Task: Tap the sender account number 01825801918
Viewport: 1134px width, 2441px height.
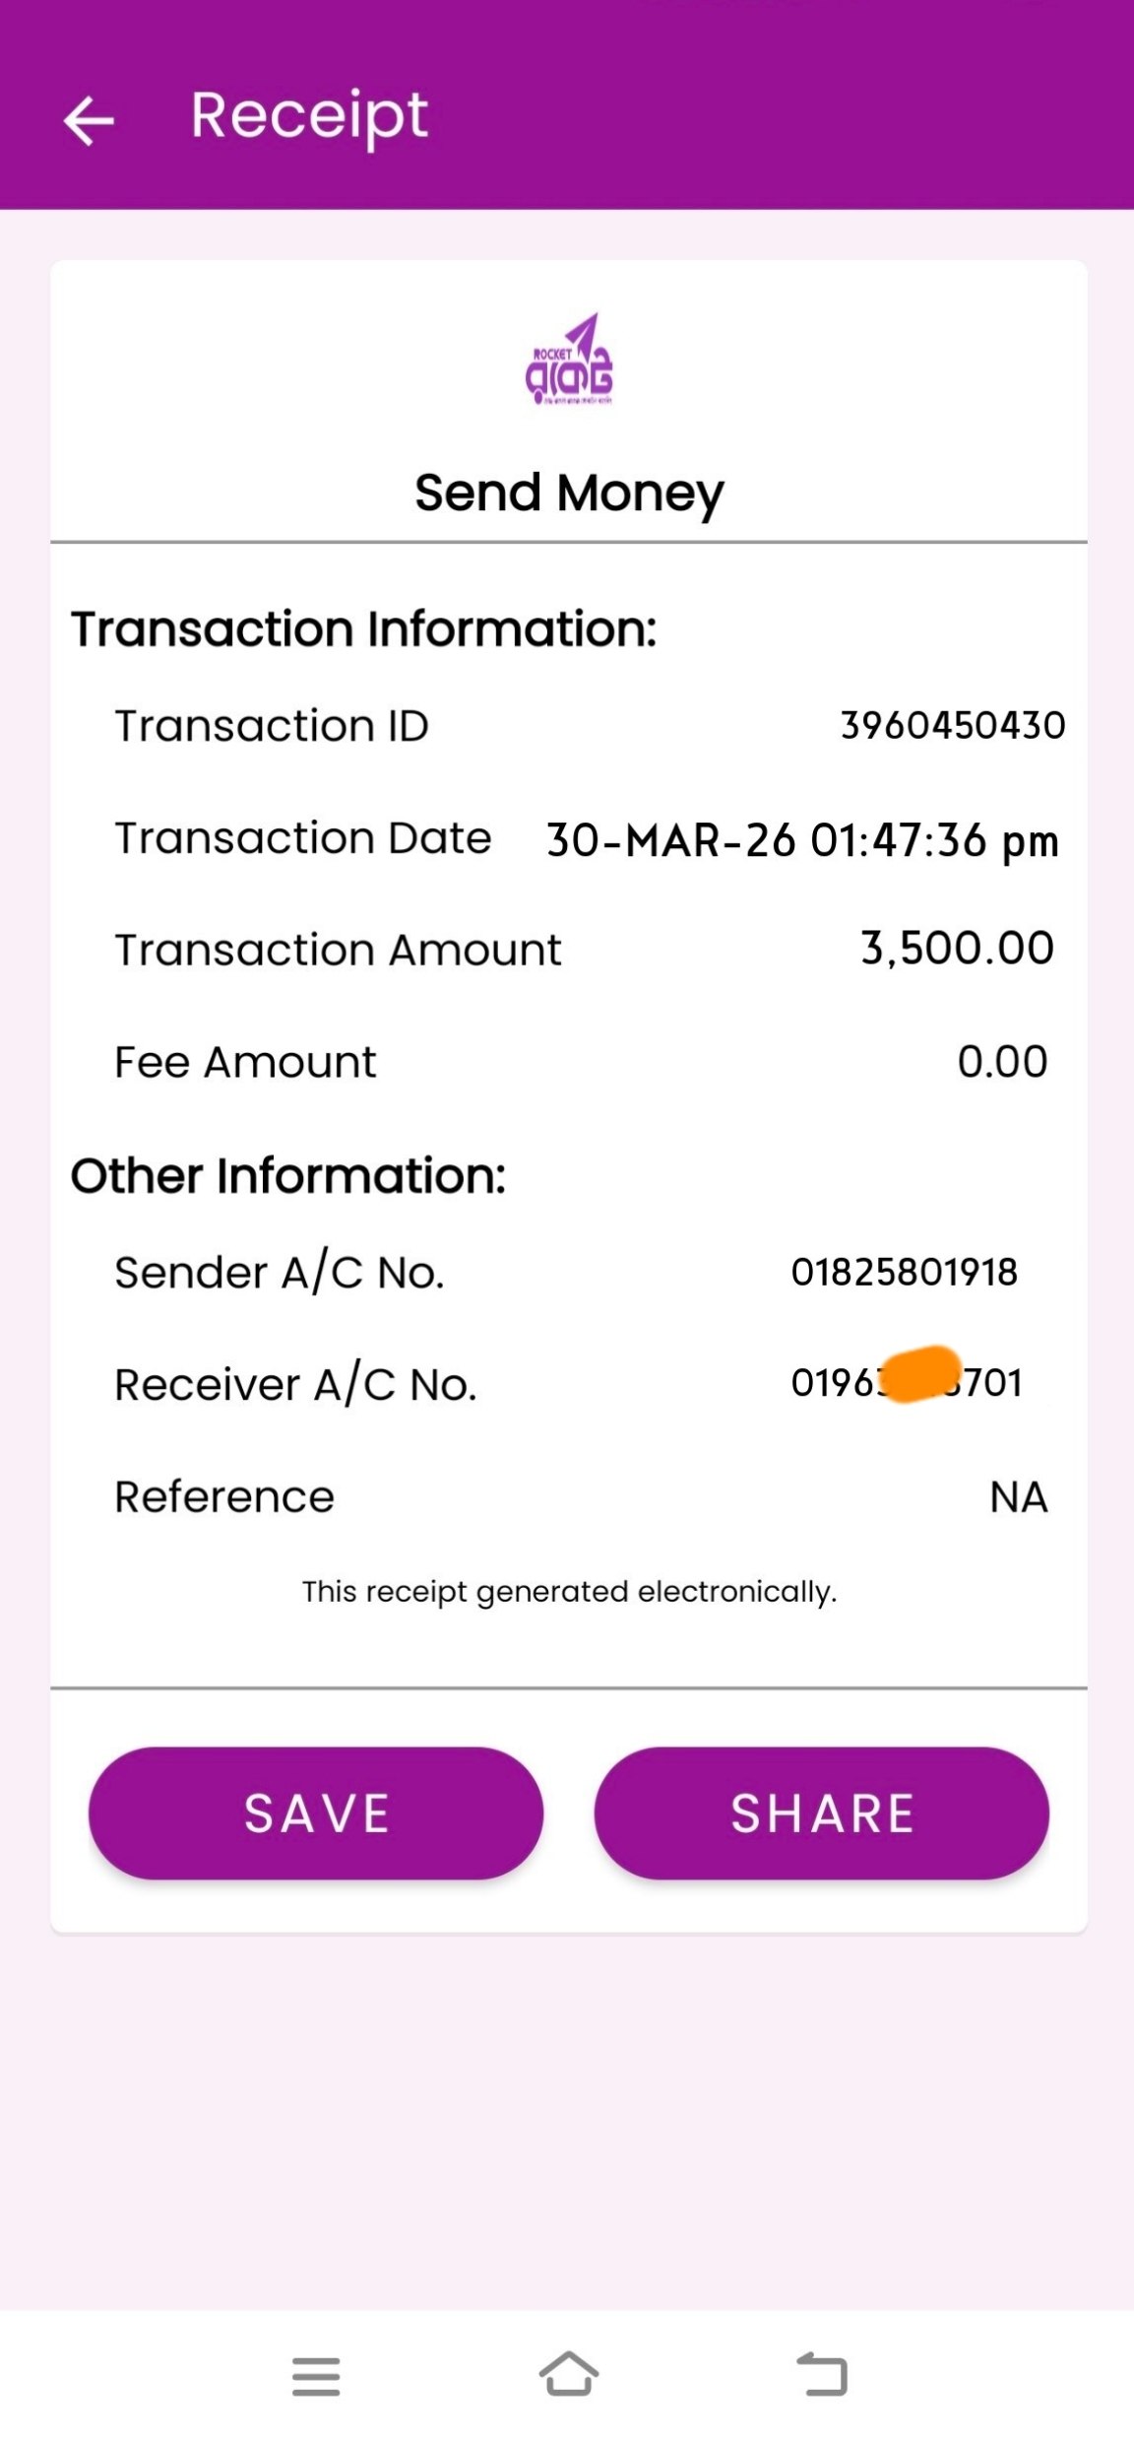Action: click(x=904, y=1272)
